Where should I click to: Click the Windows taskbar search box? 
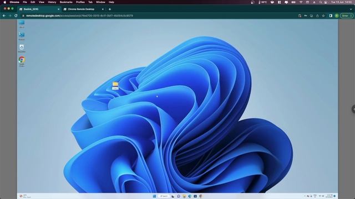(x=164, y=196)
